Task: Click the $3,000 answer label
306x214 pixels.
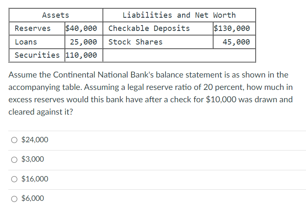Action: tap(33, 159)
